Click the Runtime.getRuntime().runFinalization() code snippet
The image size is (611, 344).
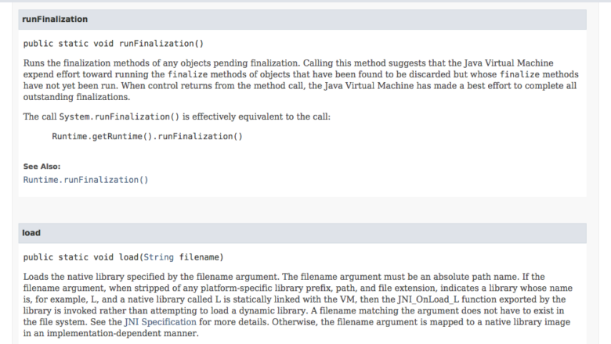[x=147, y=137]
